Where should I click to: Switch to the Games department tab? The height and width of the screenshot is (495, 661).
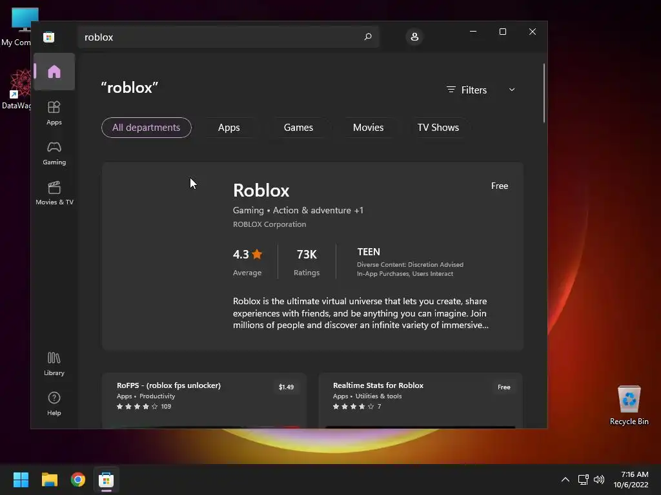pyautogui.click(x=298, y=128)
